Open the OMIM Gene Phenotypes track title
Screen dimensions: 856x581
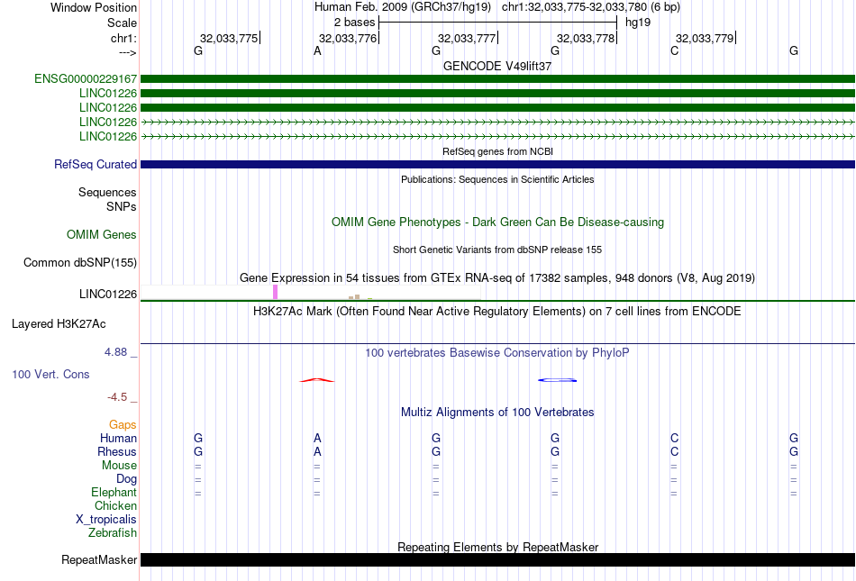(498, 222)
